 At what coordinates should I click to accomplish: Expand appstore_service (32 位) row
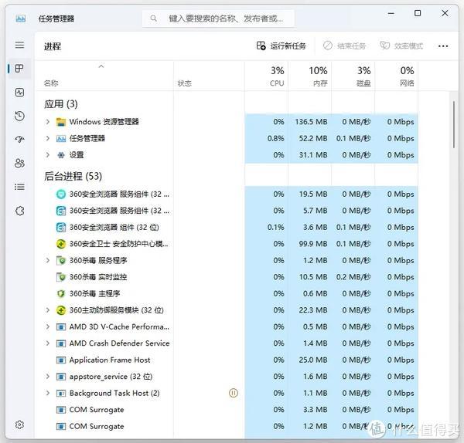click(48, 377)
